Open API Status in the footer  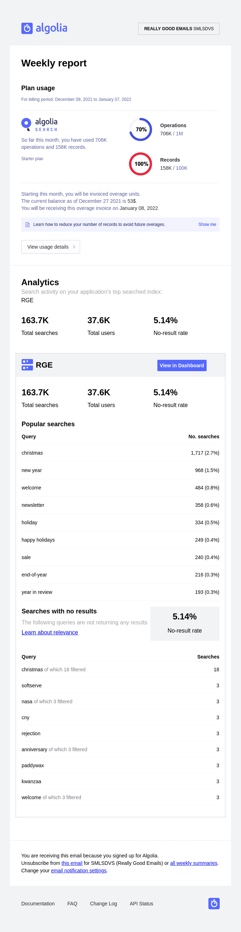(x=141, y=904)
